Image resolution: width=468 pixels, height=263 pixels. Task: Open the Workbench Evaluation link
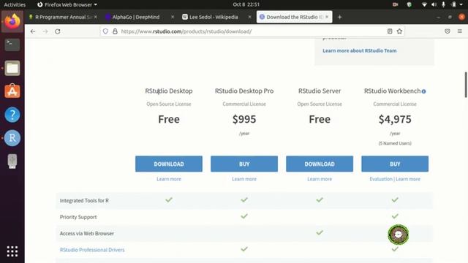[x=381, y=179]
